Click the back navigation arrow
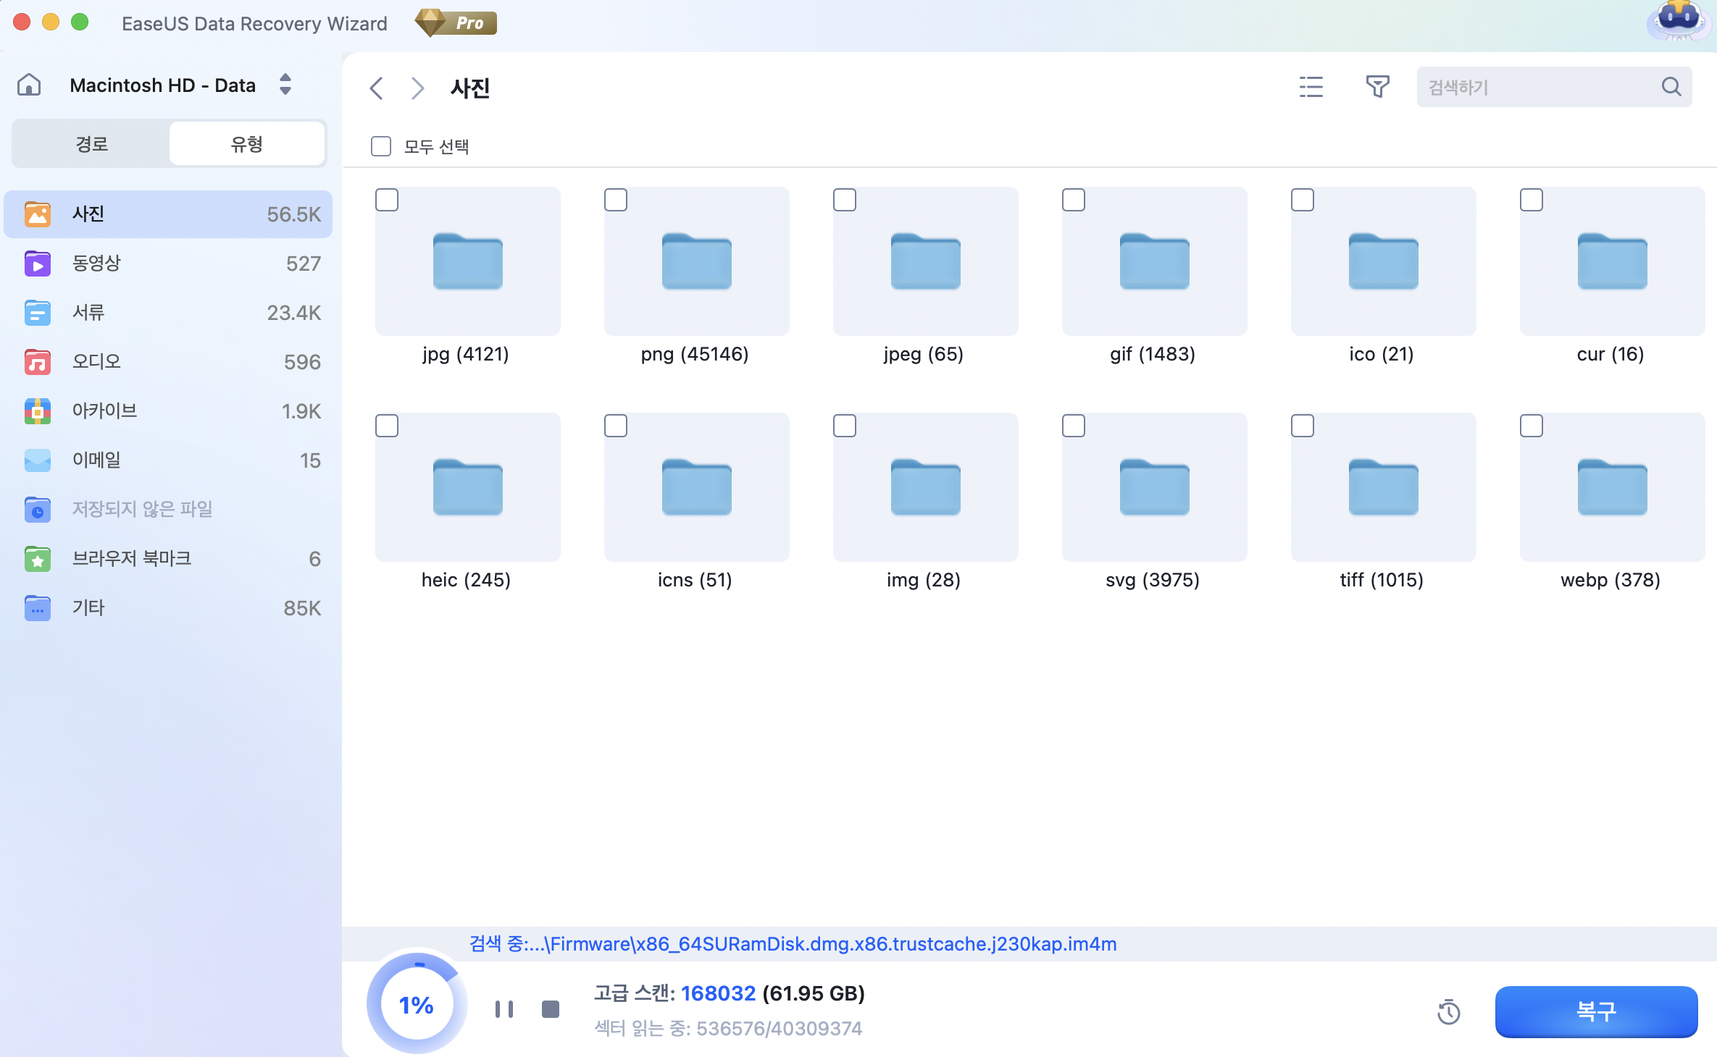This screenshot has height=1057, width=1717. click(x=376, y=88)
